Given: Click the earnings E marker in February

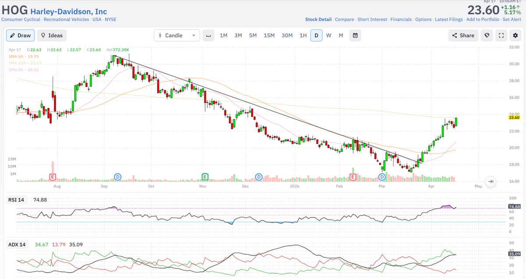Looking at the screenshot, I should click(x=353, y=177).
